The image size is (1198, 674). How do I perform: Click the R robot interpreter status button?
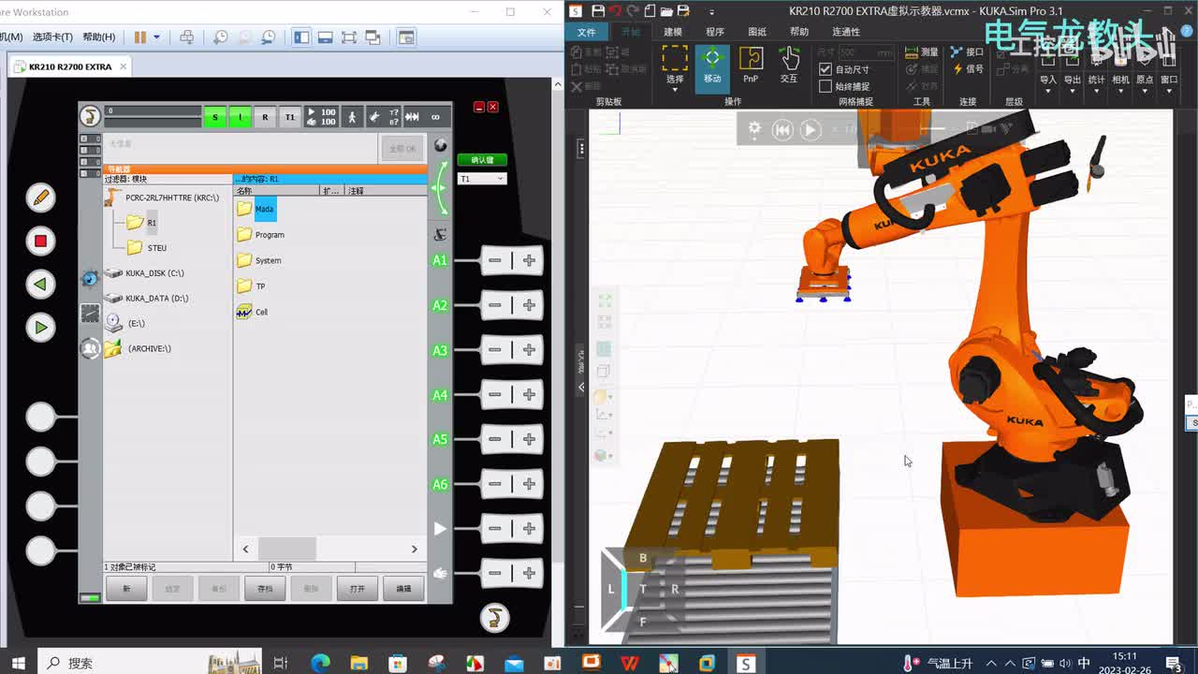[265, 117]
